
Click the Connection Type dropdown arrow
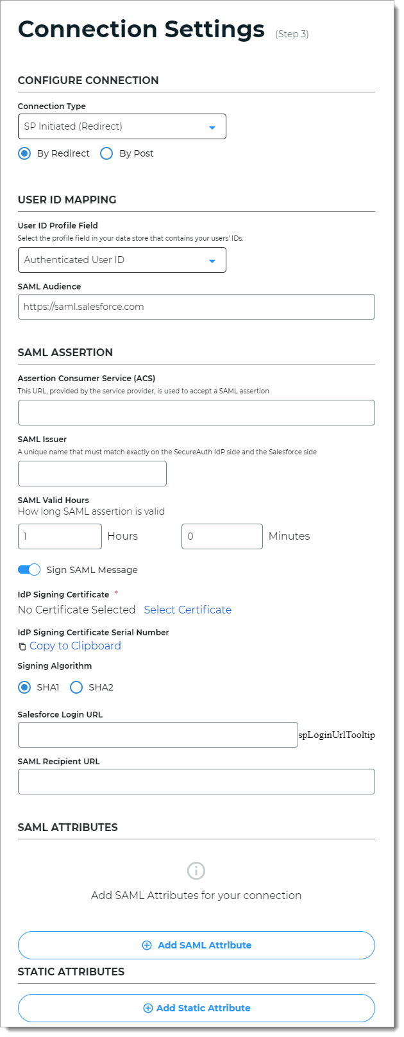[x=212, y=128]
